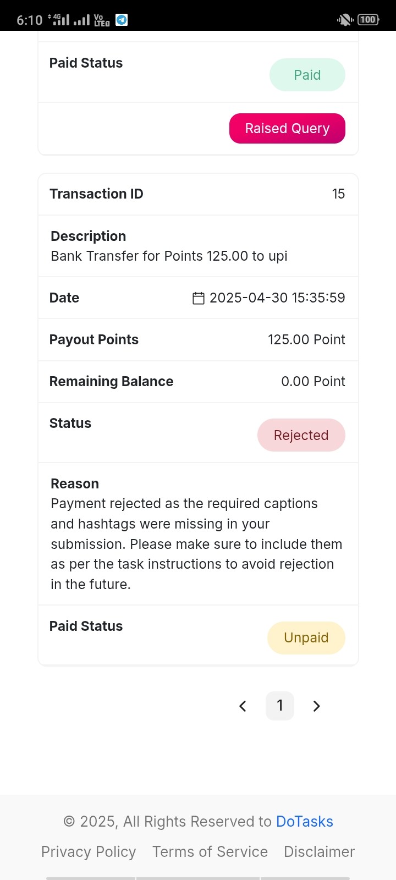Open the Privacy Policy page
The image size is (396, 880).
tap(89, 851)
